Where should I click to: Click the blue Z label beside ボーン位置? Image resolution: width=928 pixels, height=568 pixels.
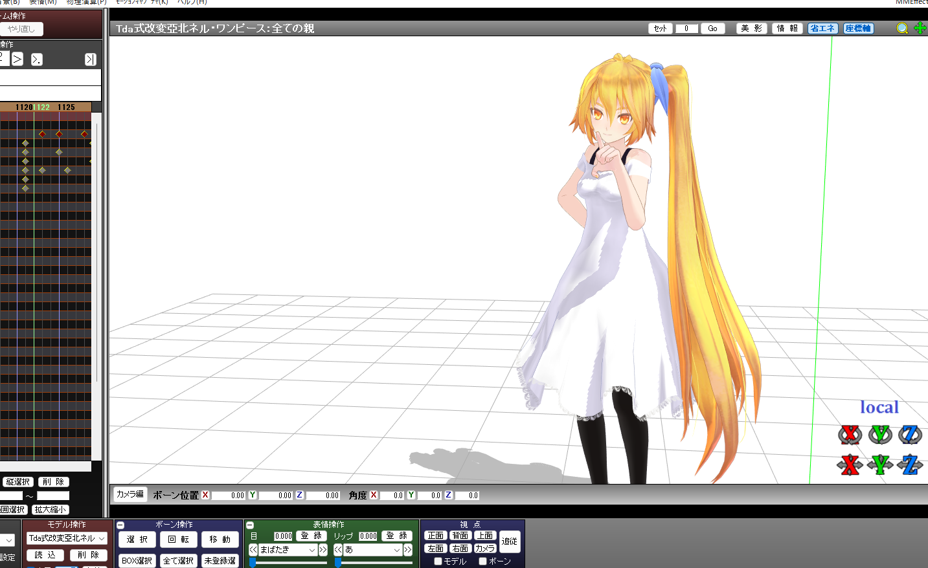(x=299, y=494)
